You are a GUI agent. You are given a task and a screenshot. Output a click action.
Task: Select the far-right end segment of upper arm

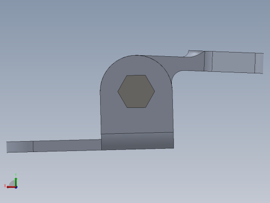point(259,64)
